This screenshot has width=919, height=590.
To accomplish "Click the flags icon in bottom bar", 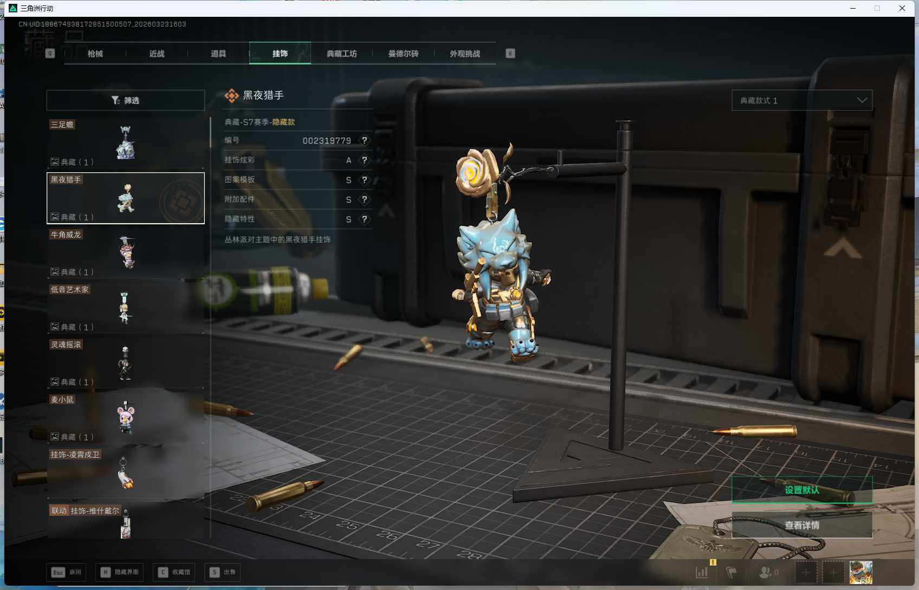I will click(x=732, y=572).
